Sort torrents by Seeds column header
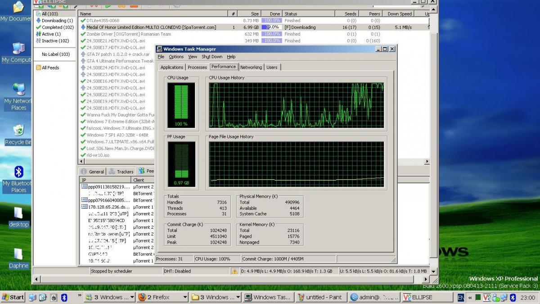Viewport: 540px width, 304px height. click(x=347, y=14)
